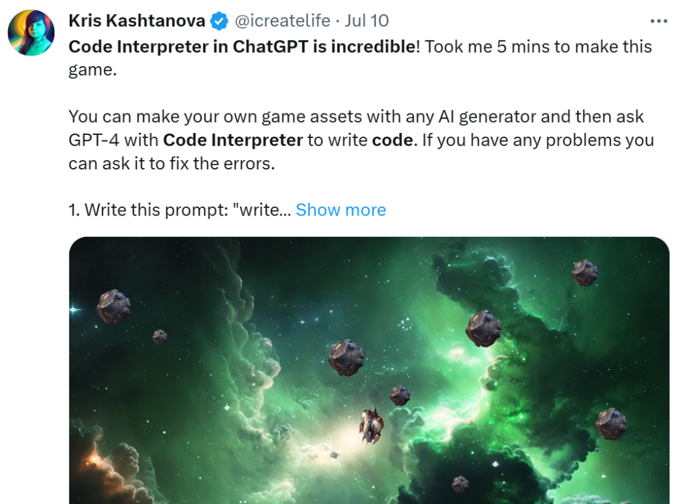Open the Kris Kashtanova display name link

click(137, 21)
